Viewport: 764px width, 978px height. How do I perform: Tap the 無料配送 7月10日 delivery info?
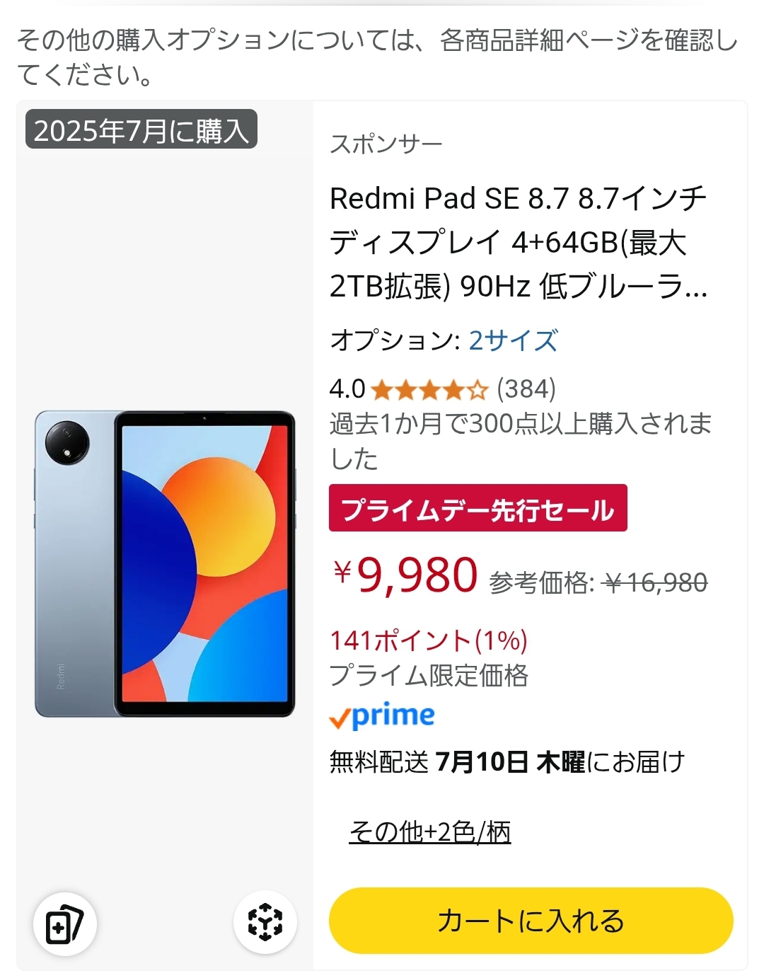pos(507,762)
